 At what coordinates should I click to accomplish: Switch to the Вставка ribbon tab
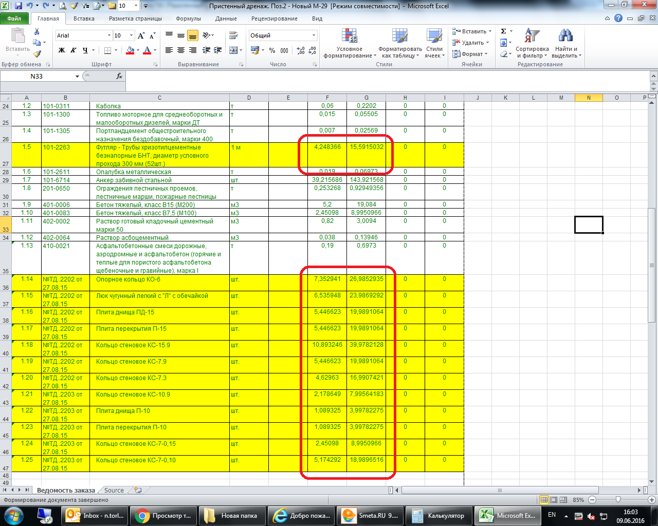(84, 18)
